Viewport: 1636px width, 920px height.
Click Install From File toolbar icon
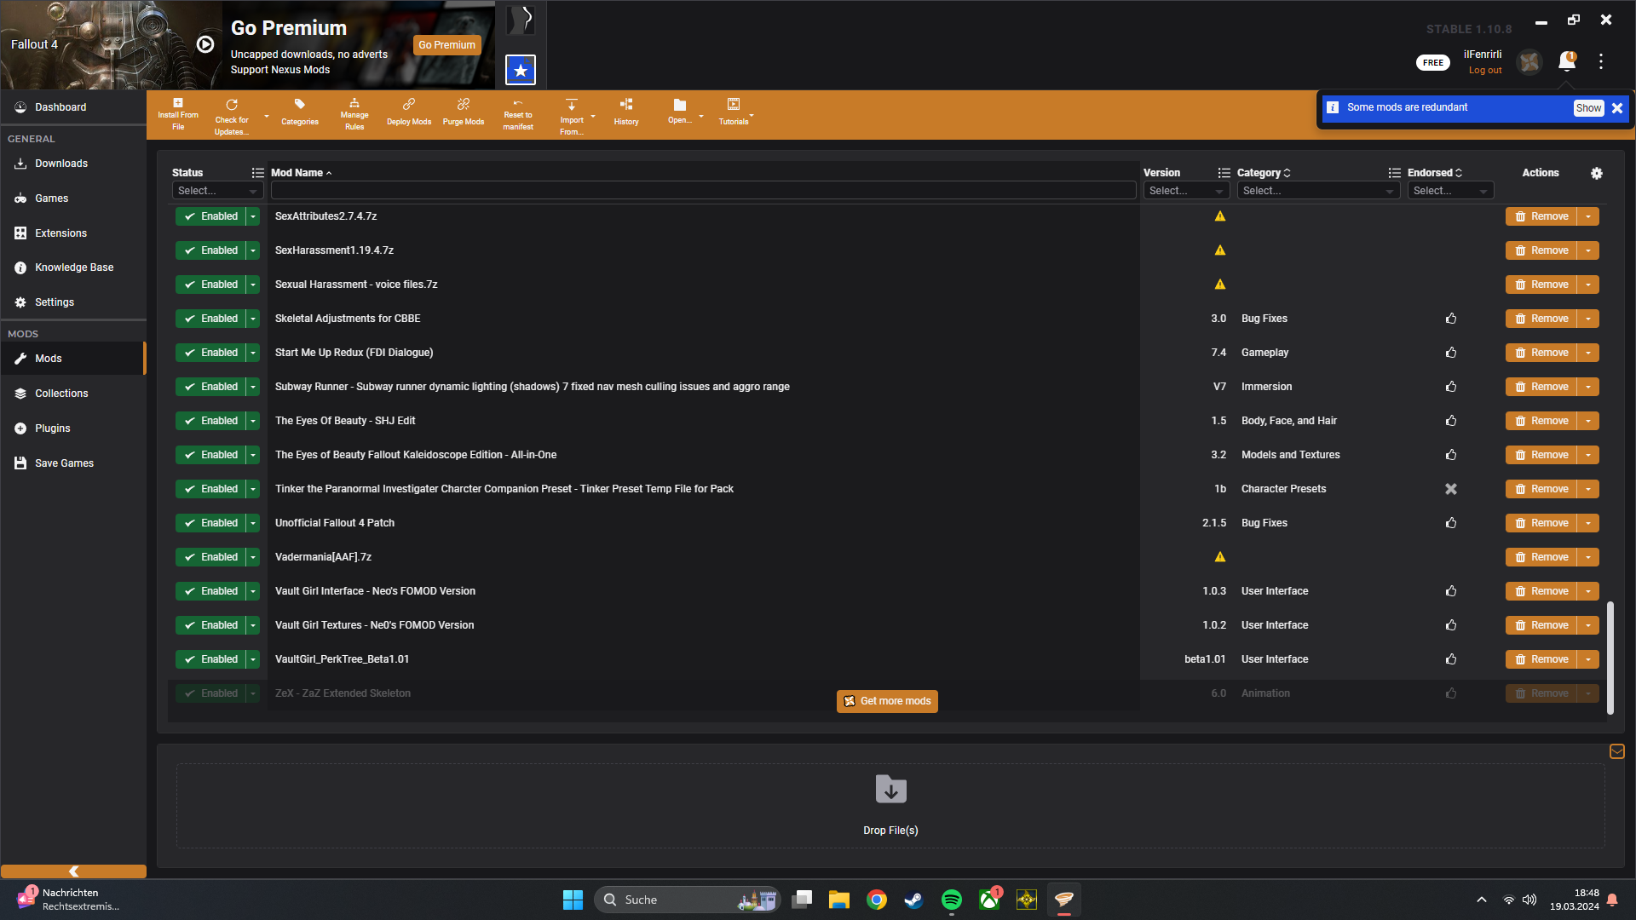[178, 103]
